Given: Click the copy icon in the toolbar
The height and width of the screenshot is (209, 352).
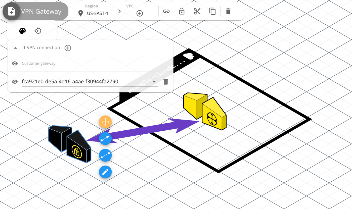Looking at the screenshot, I should pyautogui.click(x=212, y=11).
